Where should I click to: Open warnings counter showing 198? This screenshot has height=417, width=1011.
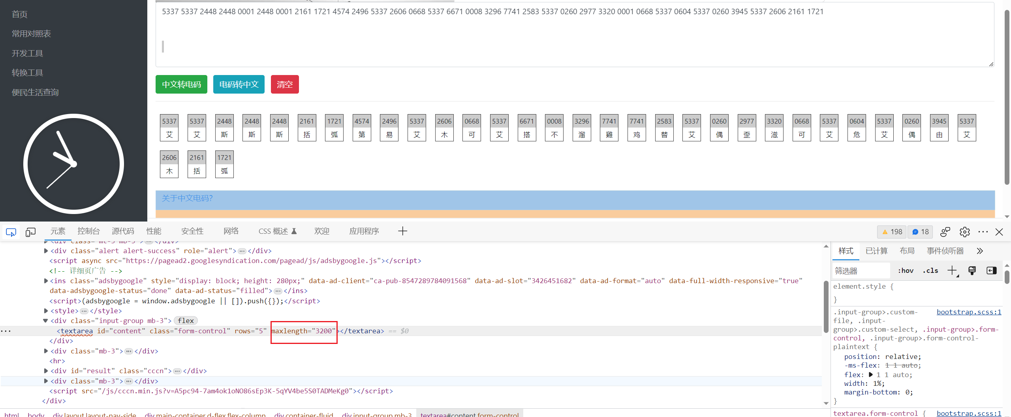click(x=892, y=232)
